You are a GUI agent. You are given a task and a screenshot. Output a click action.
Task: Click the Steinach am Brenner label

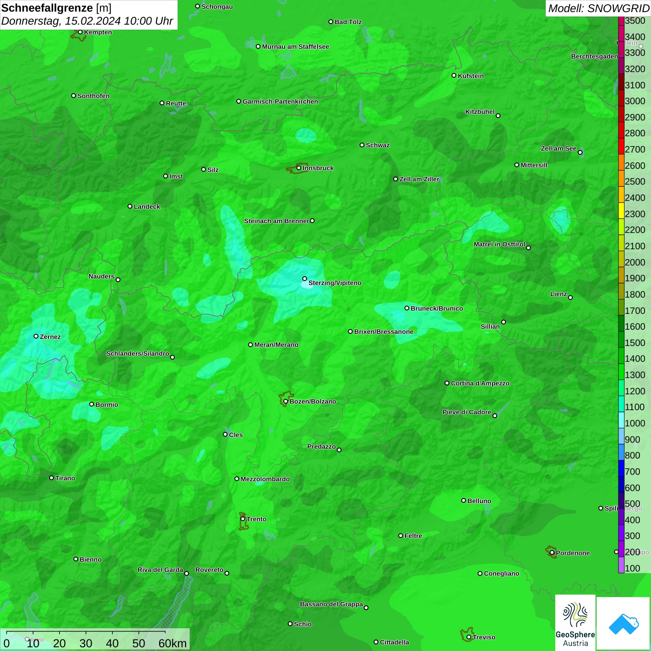point(276,221)
